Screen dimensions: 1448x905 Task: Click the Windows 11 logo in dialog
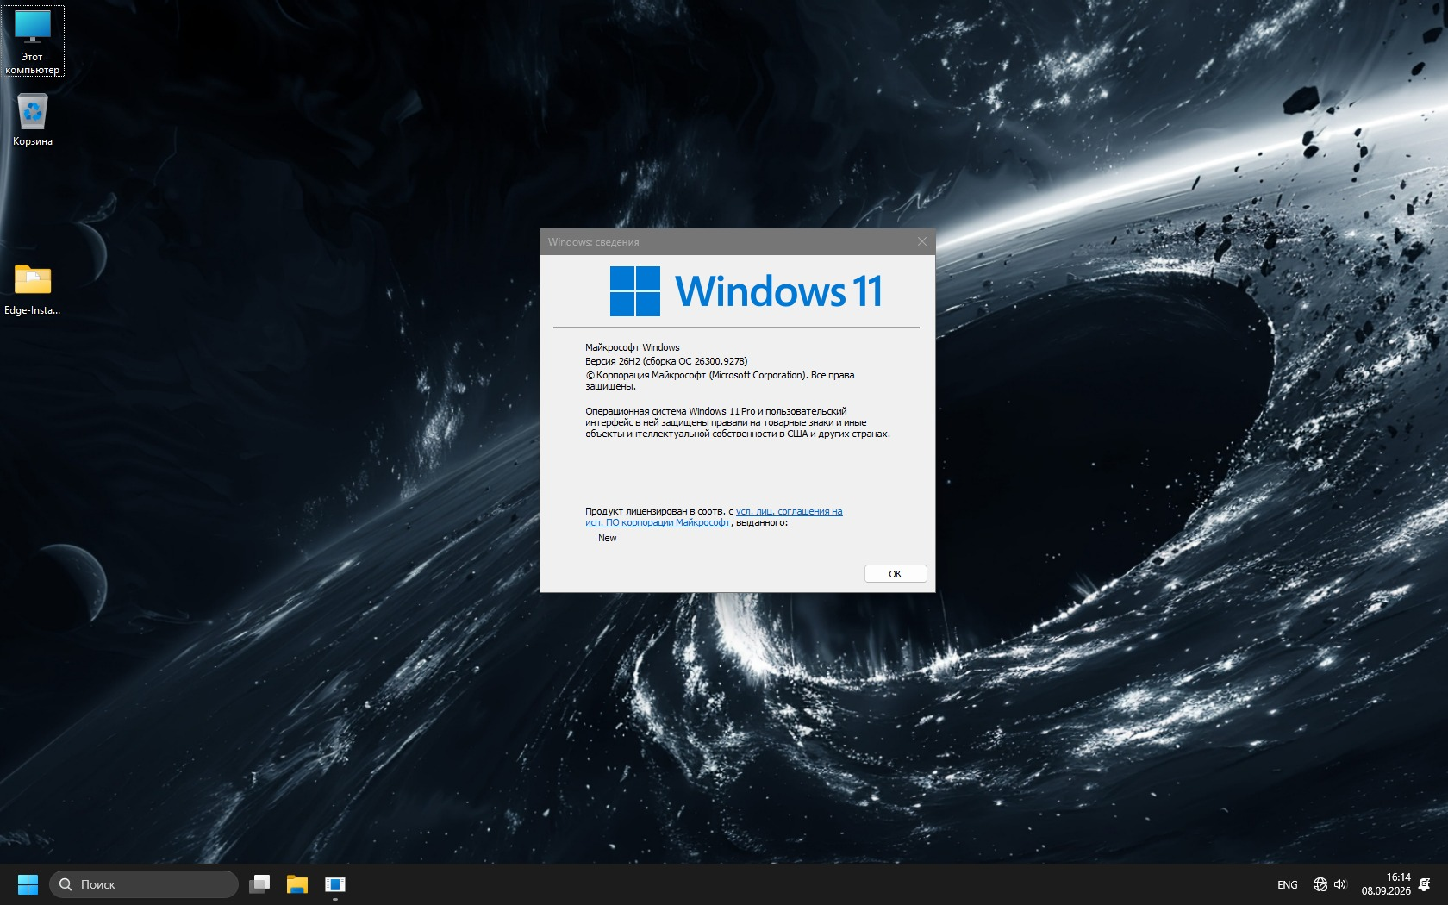pyautogui.click(x=746, y=291)
